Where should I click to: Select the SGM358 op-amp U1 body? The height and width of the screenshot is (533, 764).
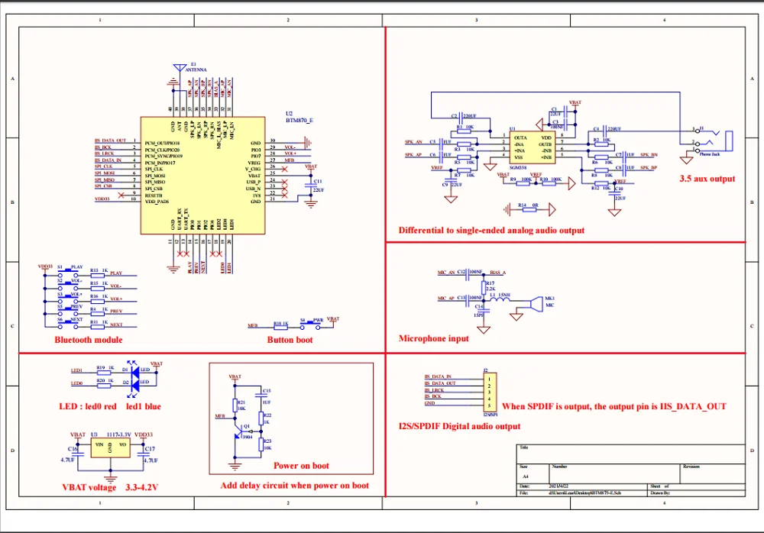coord(532,148)
